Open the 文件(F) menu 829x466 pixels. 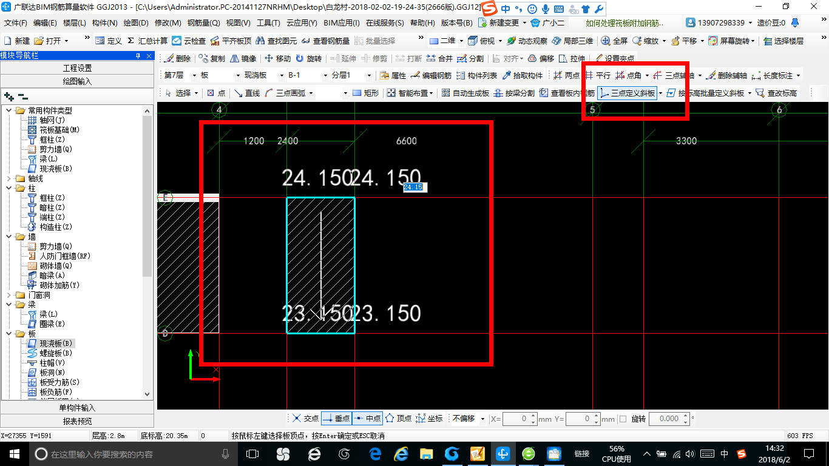pos(16,23)
